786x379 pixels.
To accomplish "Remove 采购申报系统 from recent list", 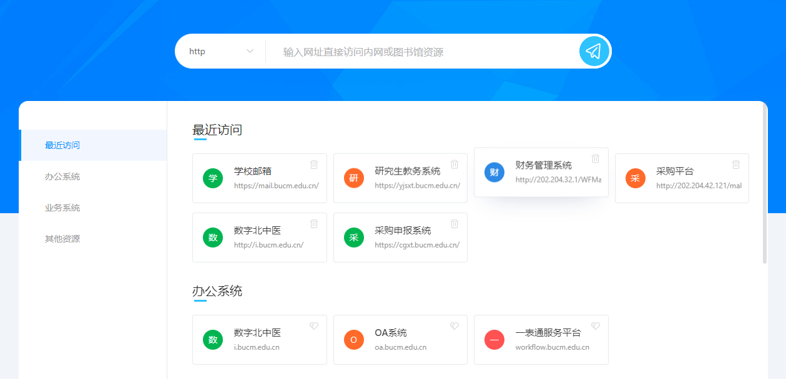I will click(x=454, y=224).
